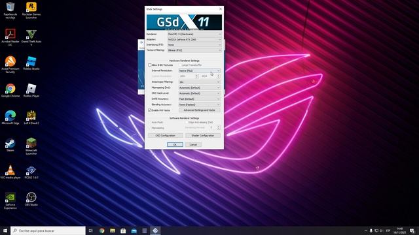This screenshot has width=419, height=235.
Task: Select the PCSX2 1.6.0 desktop icon
Action: coord(31,172)
